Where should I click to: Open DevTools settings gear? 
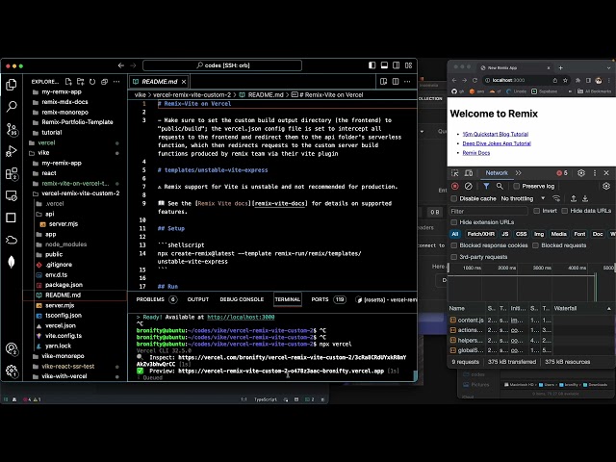tap(581, 173)
